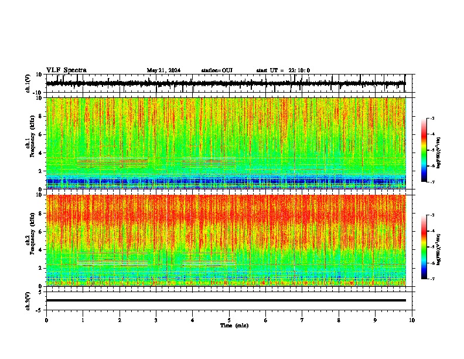Click the time axis tick label '0'
Screen dimensions: 464x359
46,320
